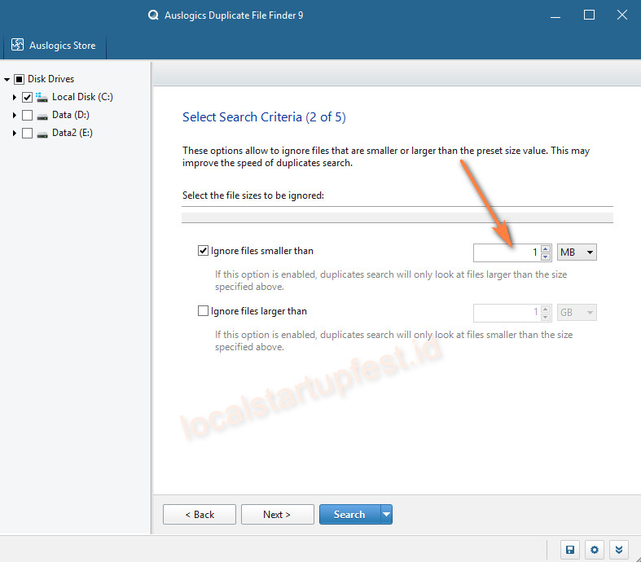Uncheck the Local Disk (C:) checkbox

[28, 97]
